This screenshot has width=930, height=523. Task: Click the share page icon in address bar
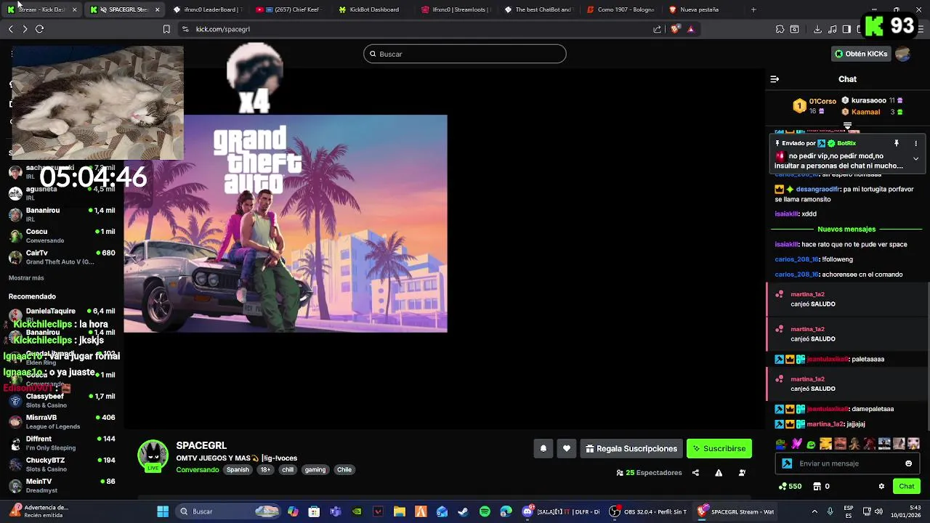[x=658, y=29]
